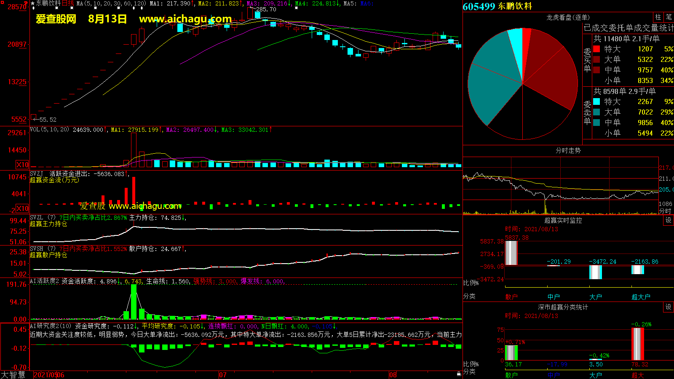Click the lock icon at chart bottom-right
The height and width of the screenshot is (379, 674).
pos(459,374)
